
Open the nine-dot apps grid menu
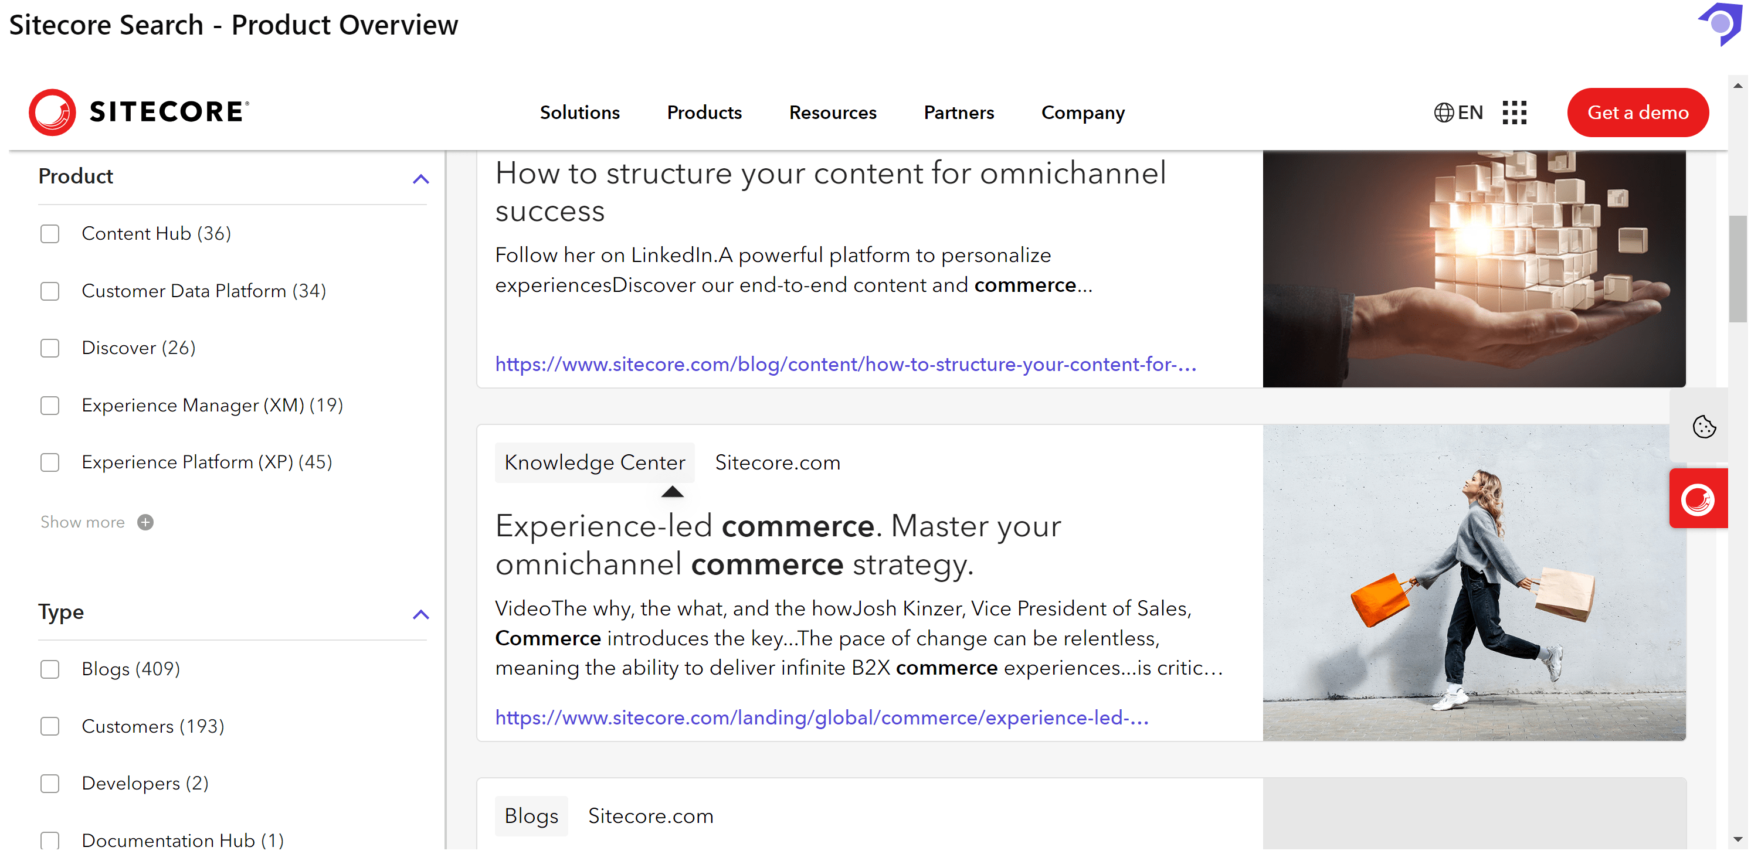pos(1514,112)
